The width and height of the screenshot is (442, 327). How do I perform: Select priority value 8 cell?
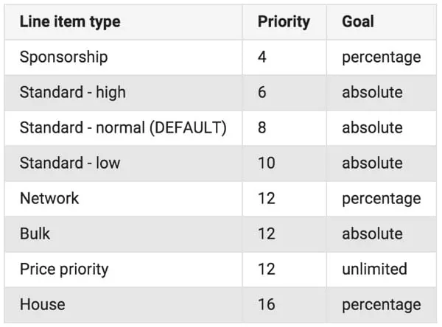(x=263, y=127)
